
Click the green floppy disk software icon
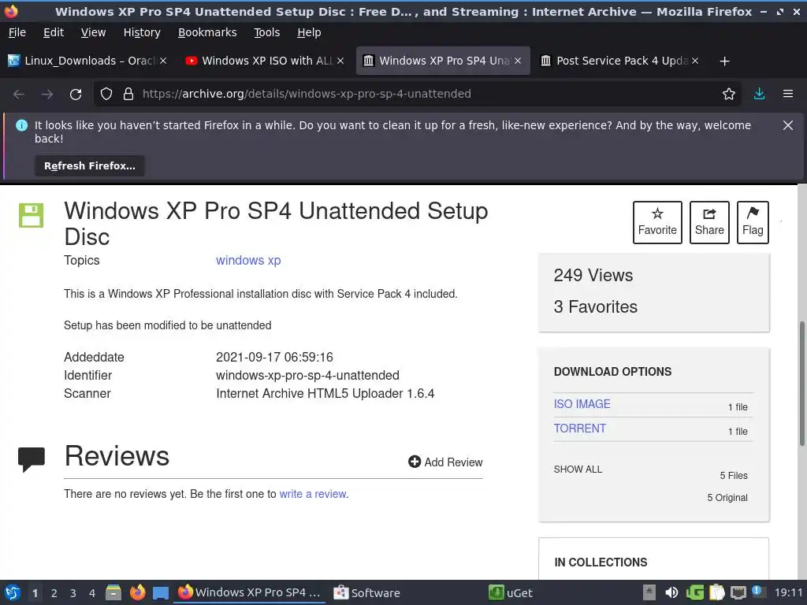point(31,215)
